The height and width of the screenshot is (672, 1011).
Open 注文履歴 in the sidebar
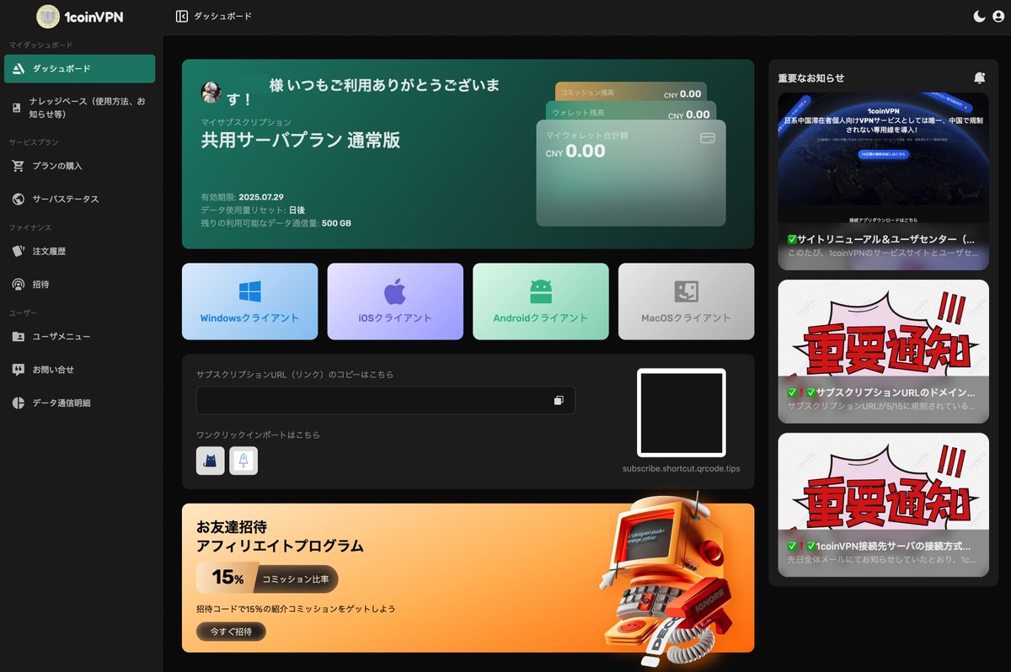(79, 252)
